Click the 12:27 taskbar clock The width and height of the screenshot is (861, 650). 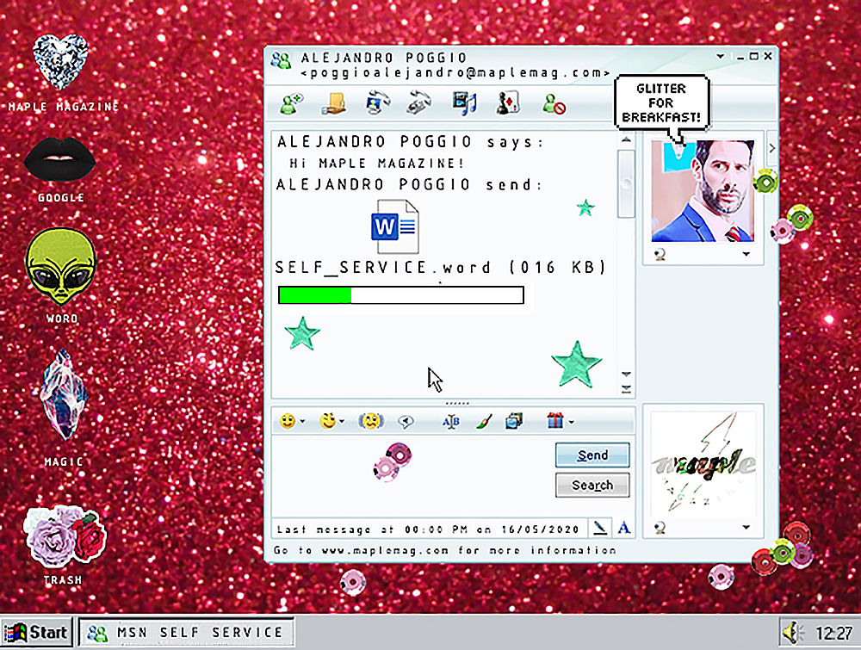click(x=834, y=634)
